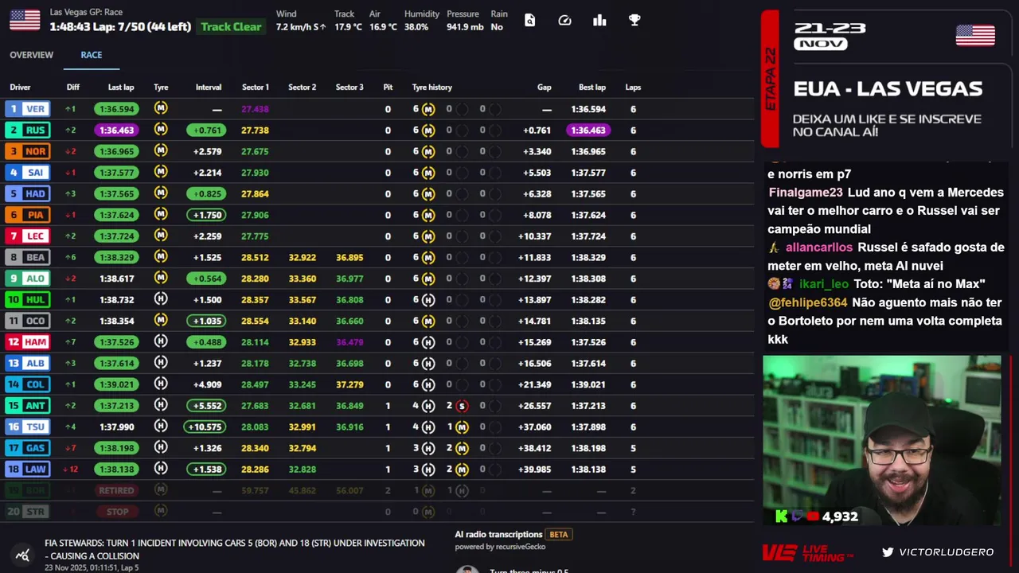Select driver PIA position 6 badge
Screen dimensions: 1019x573
pyautogui.click(x=27, y=215)
